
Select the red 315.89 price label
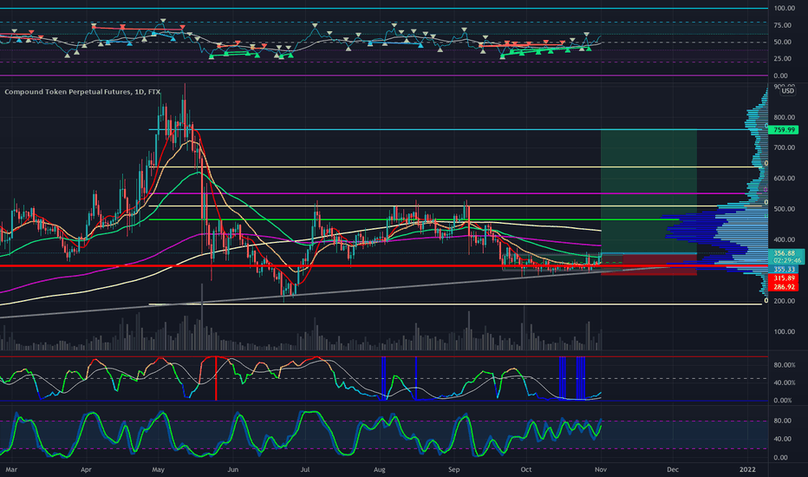click(x=783, y=278)
